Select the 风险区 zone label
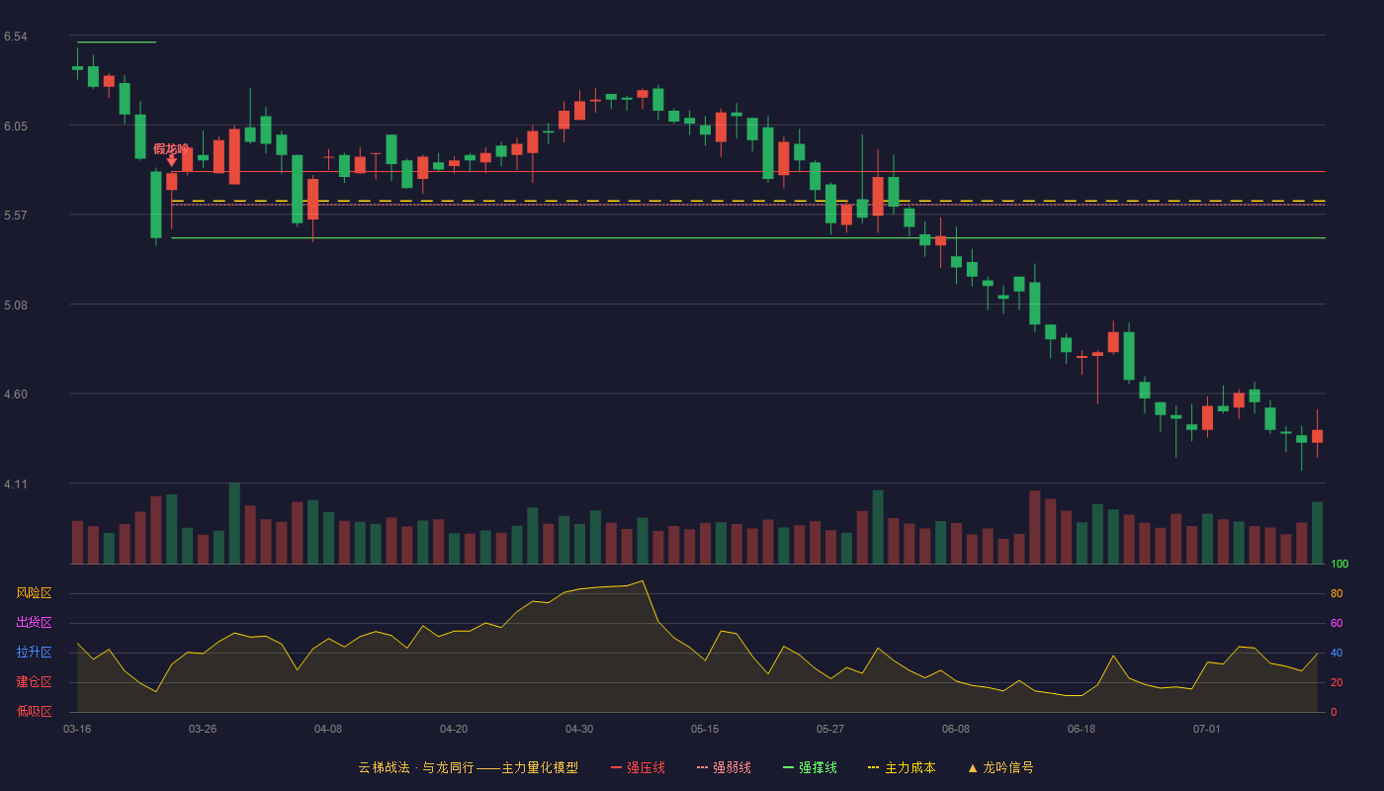This screenshot has height=791, width=1384. tap(34, 593)
